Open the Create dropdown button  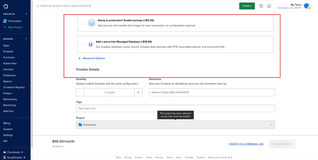coord(247,6)
